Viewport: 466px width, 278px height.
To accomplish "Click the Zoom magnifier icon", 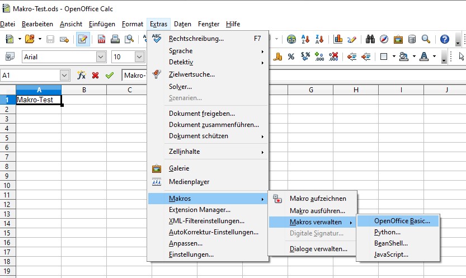I will [x=426, y=39].
